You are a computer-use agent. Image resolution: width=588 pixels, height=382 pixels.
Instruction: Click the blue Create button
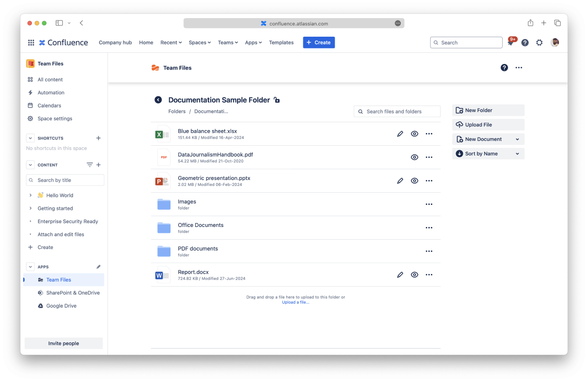click(x=318, y=43)
